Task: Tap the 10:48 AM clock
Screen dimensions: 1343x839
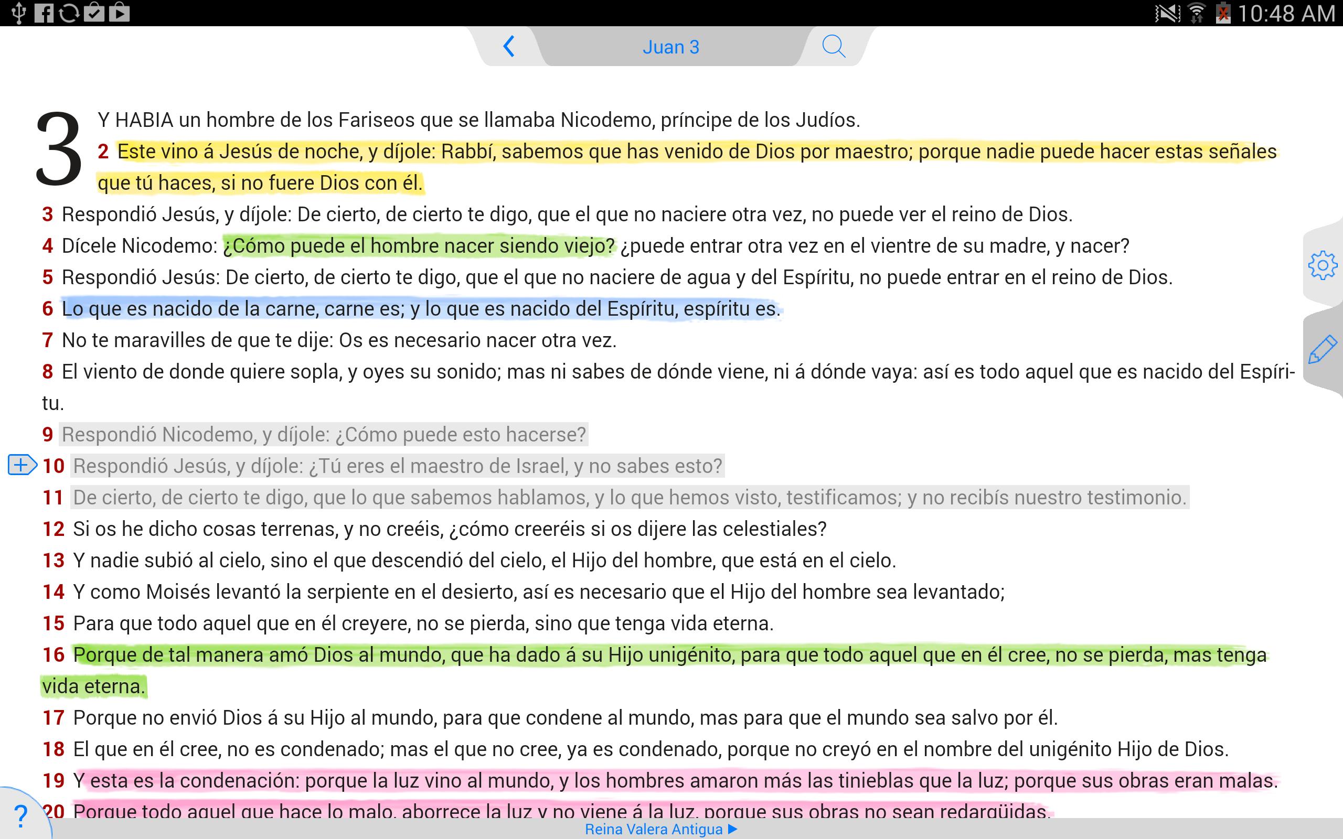Action: click(x=1286, y=13)
